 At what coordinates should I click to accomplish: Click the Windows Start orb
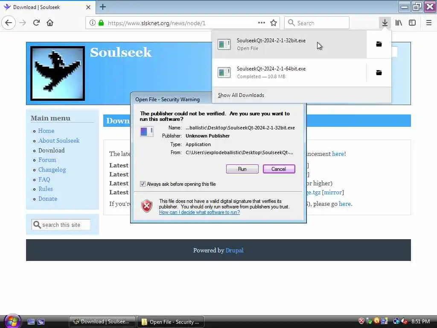(x=12, y=321)
